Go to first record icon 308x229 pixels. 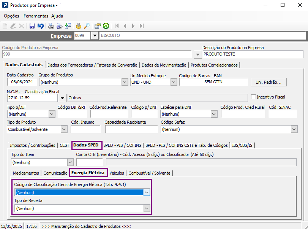coord(117,26)
